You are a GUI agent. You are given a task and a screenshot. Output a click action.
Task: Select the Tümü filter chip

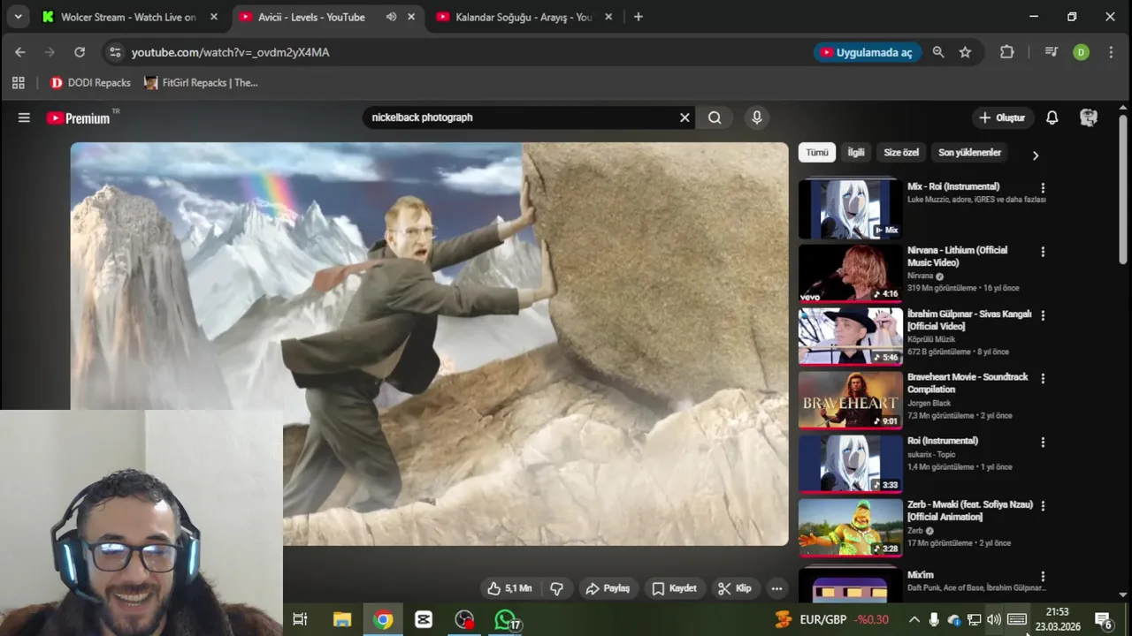[x=816, y=153]
